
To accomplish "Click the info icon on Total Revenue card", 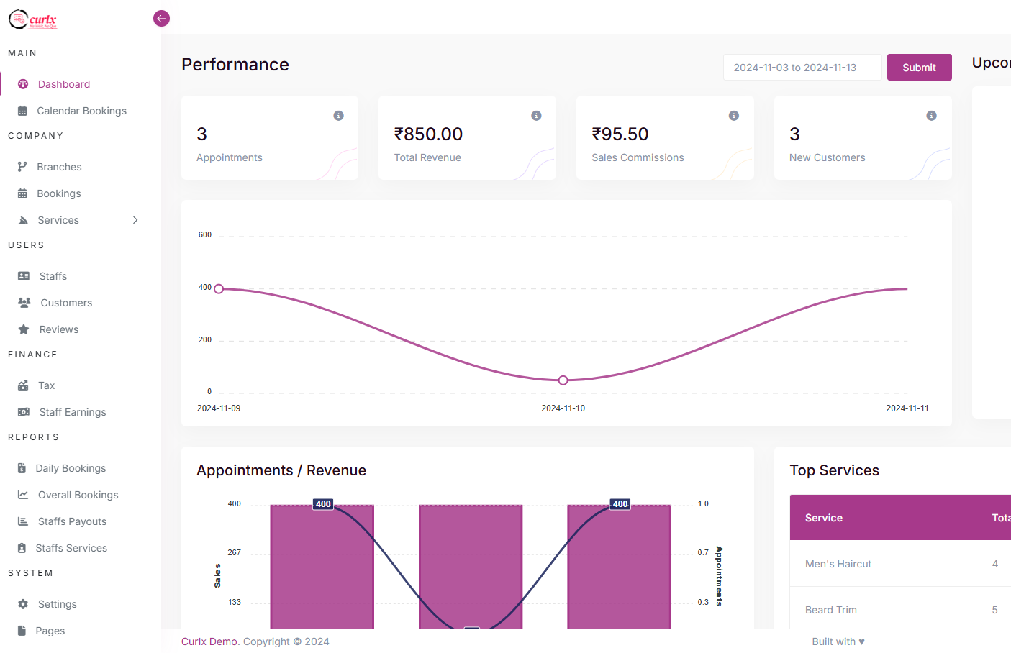I will pyautogui.click(x=536, y=116).
